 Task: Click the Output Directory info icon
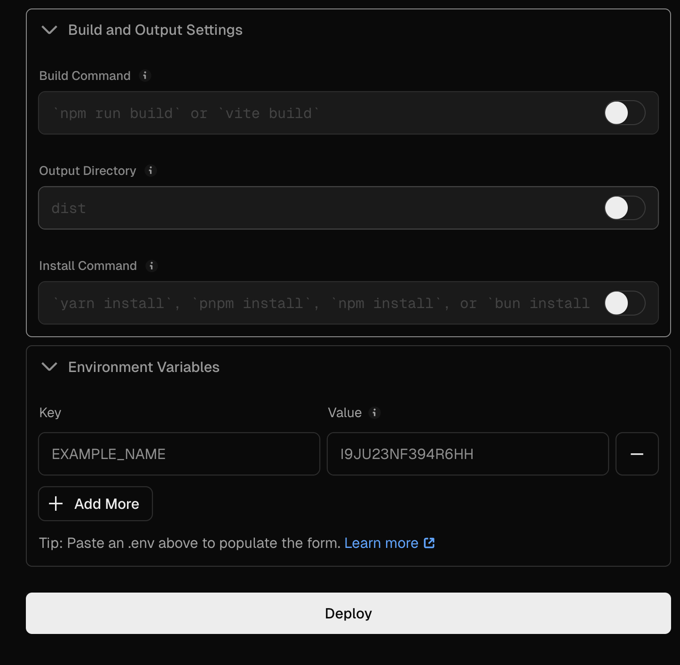point(150,170)
